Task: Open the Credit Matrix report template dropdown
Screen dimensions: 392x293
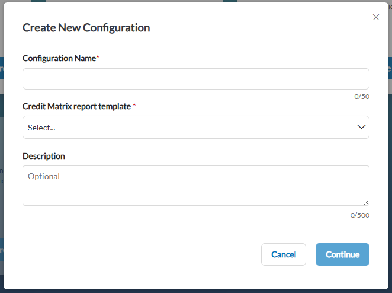Action: 196,127
